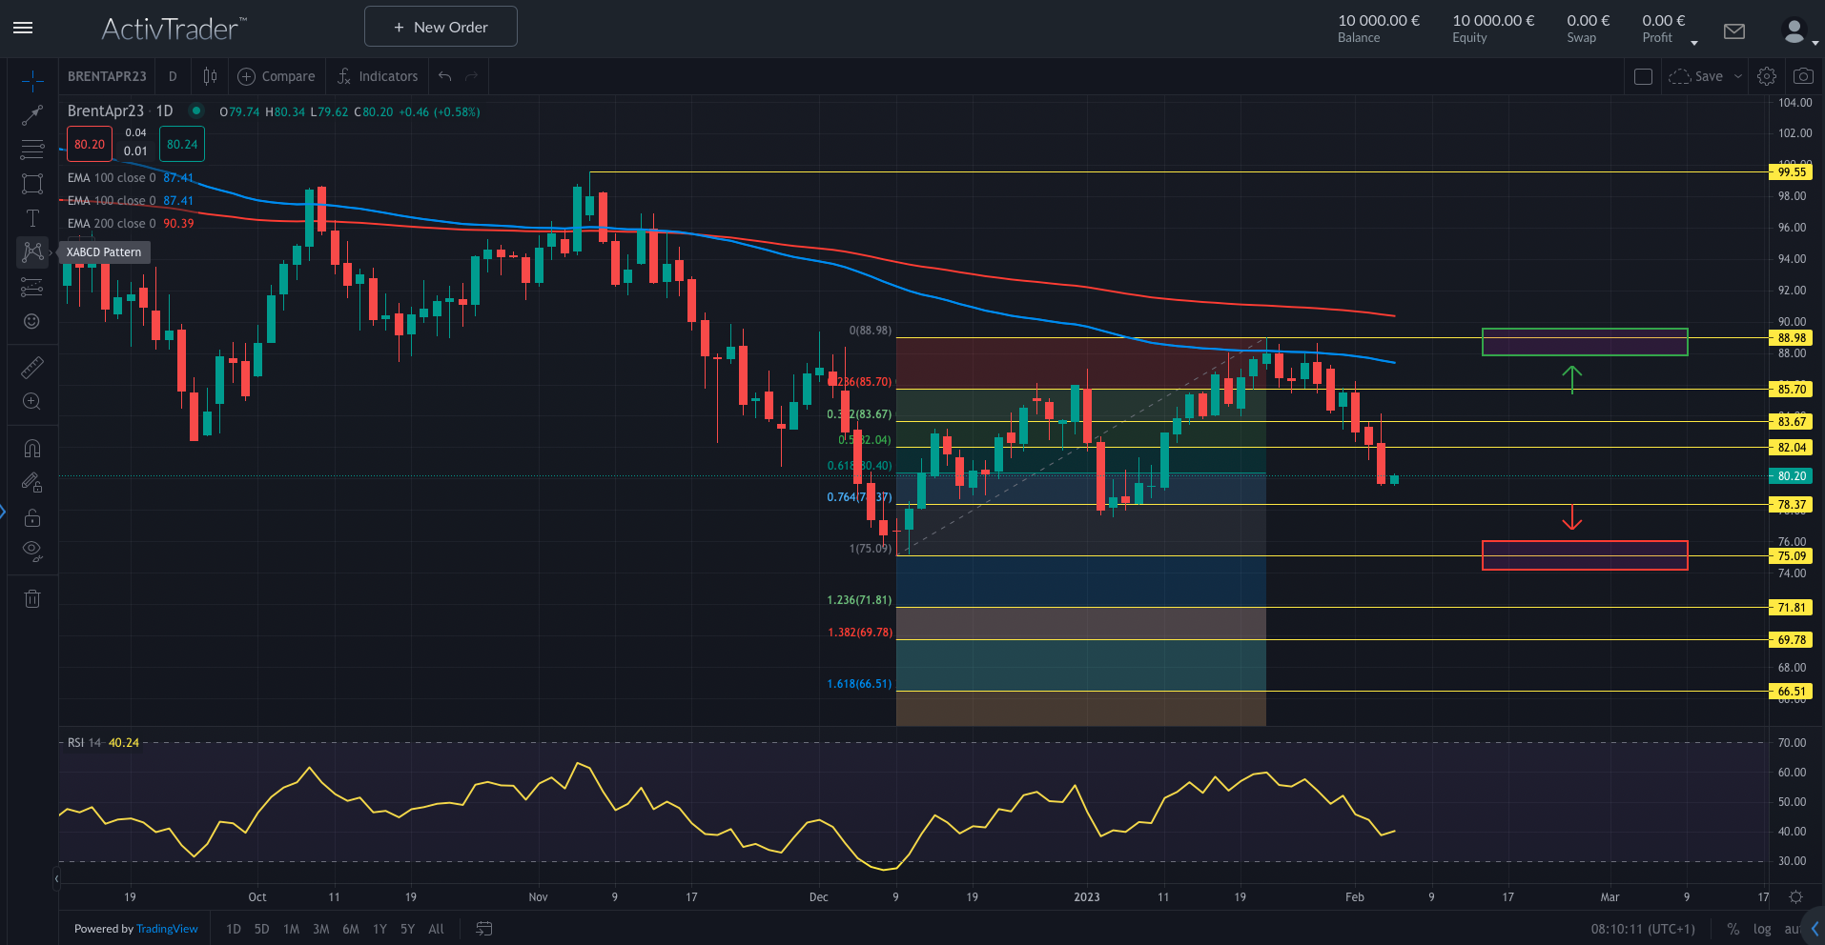Open the Indicators dialog
Viewport: 1825px width, 945px height.
[378, 76]
